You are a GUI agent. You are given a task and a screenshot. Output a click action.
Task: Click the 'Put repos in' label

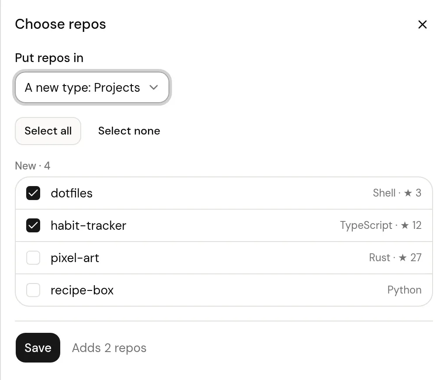coord(49,58)
